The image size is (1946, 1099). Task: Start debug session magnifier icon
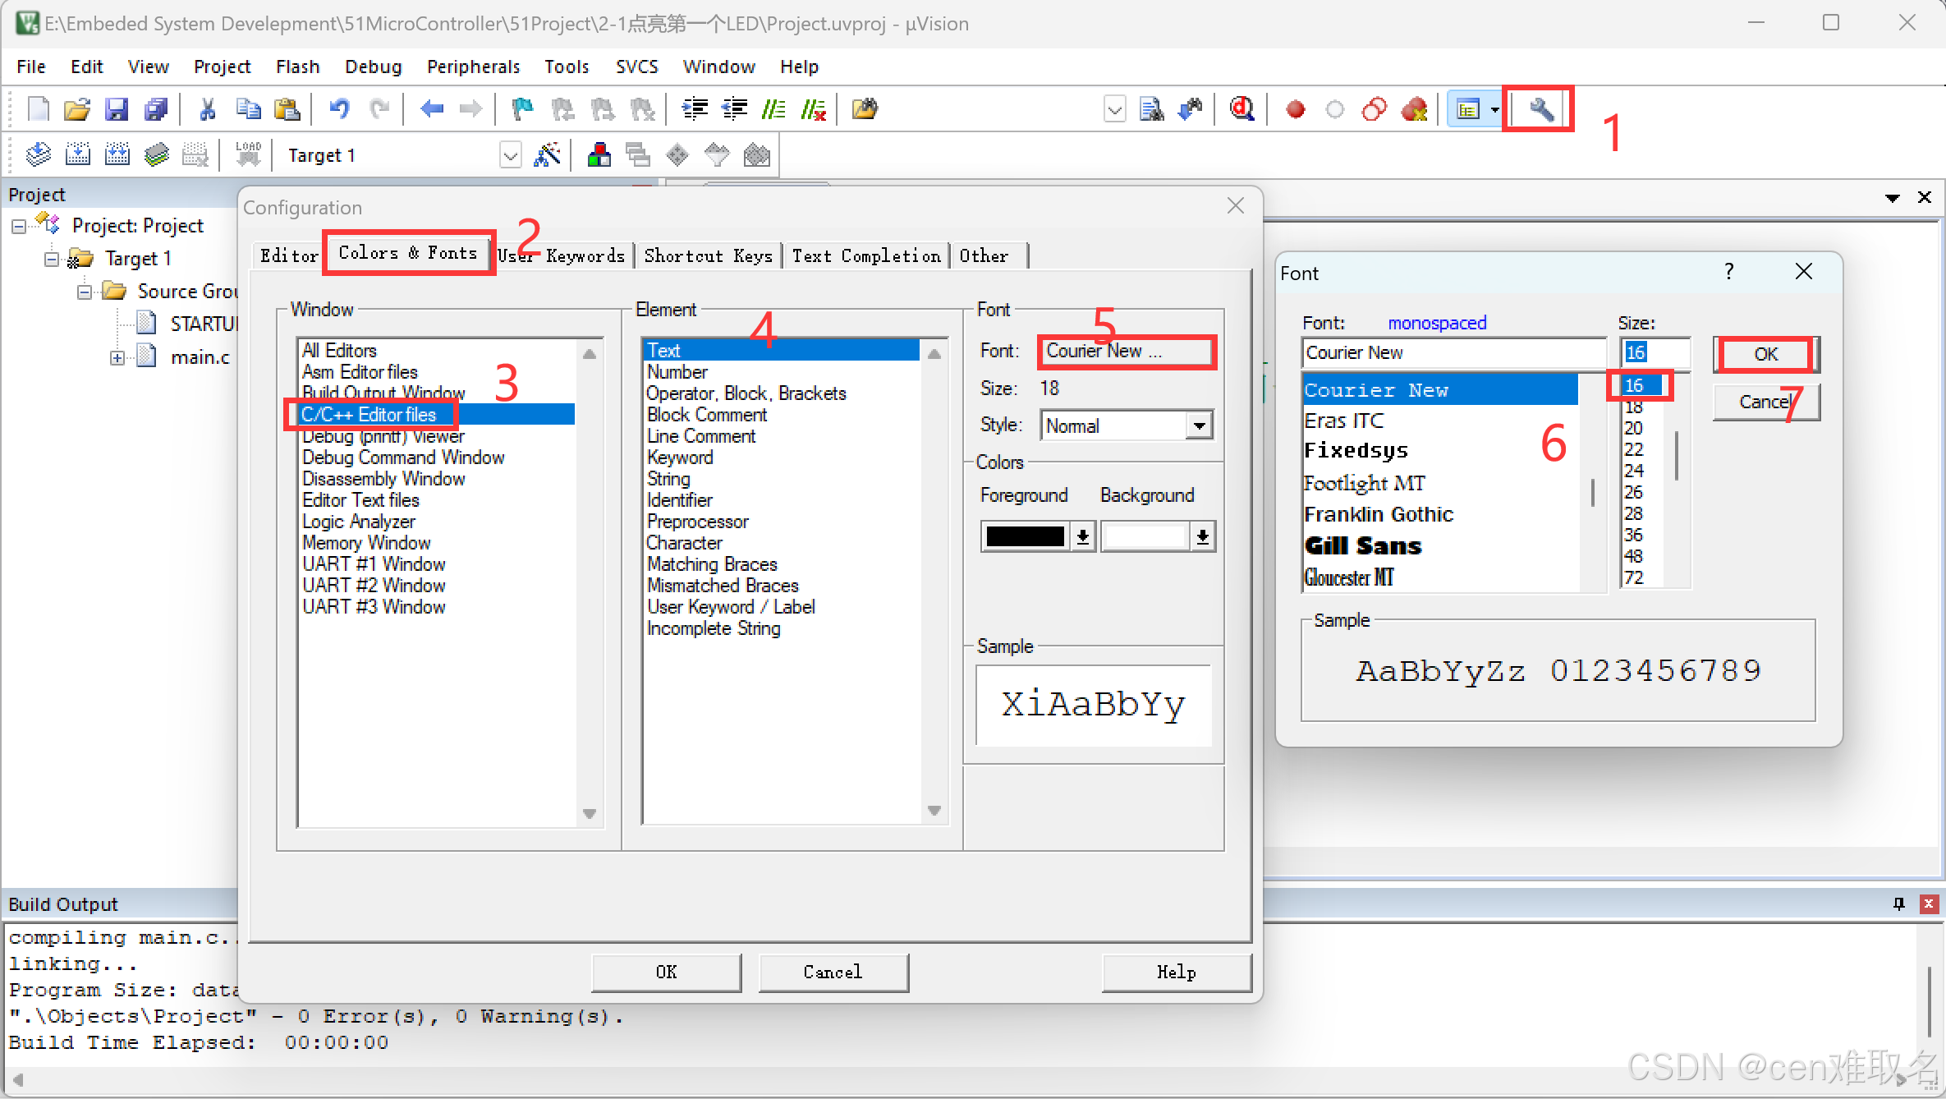[1241, 109]
